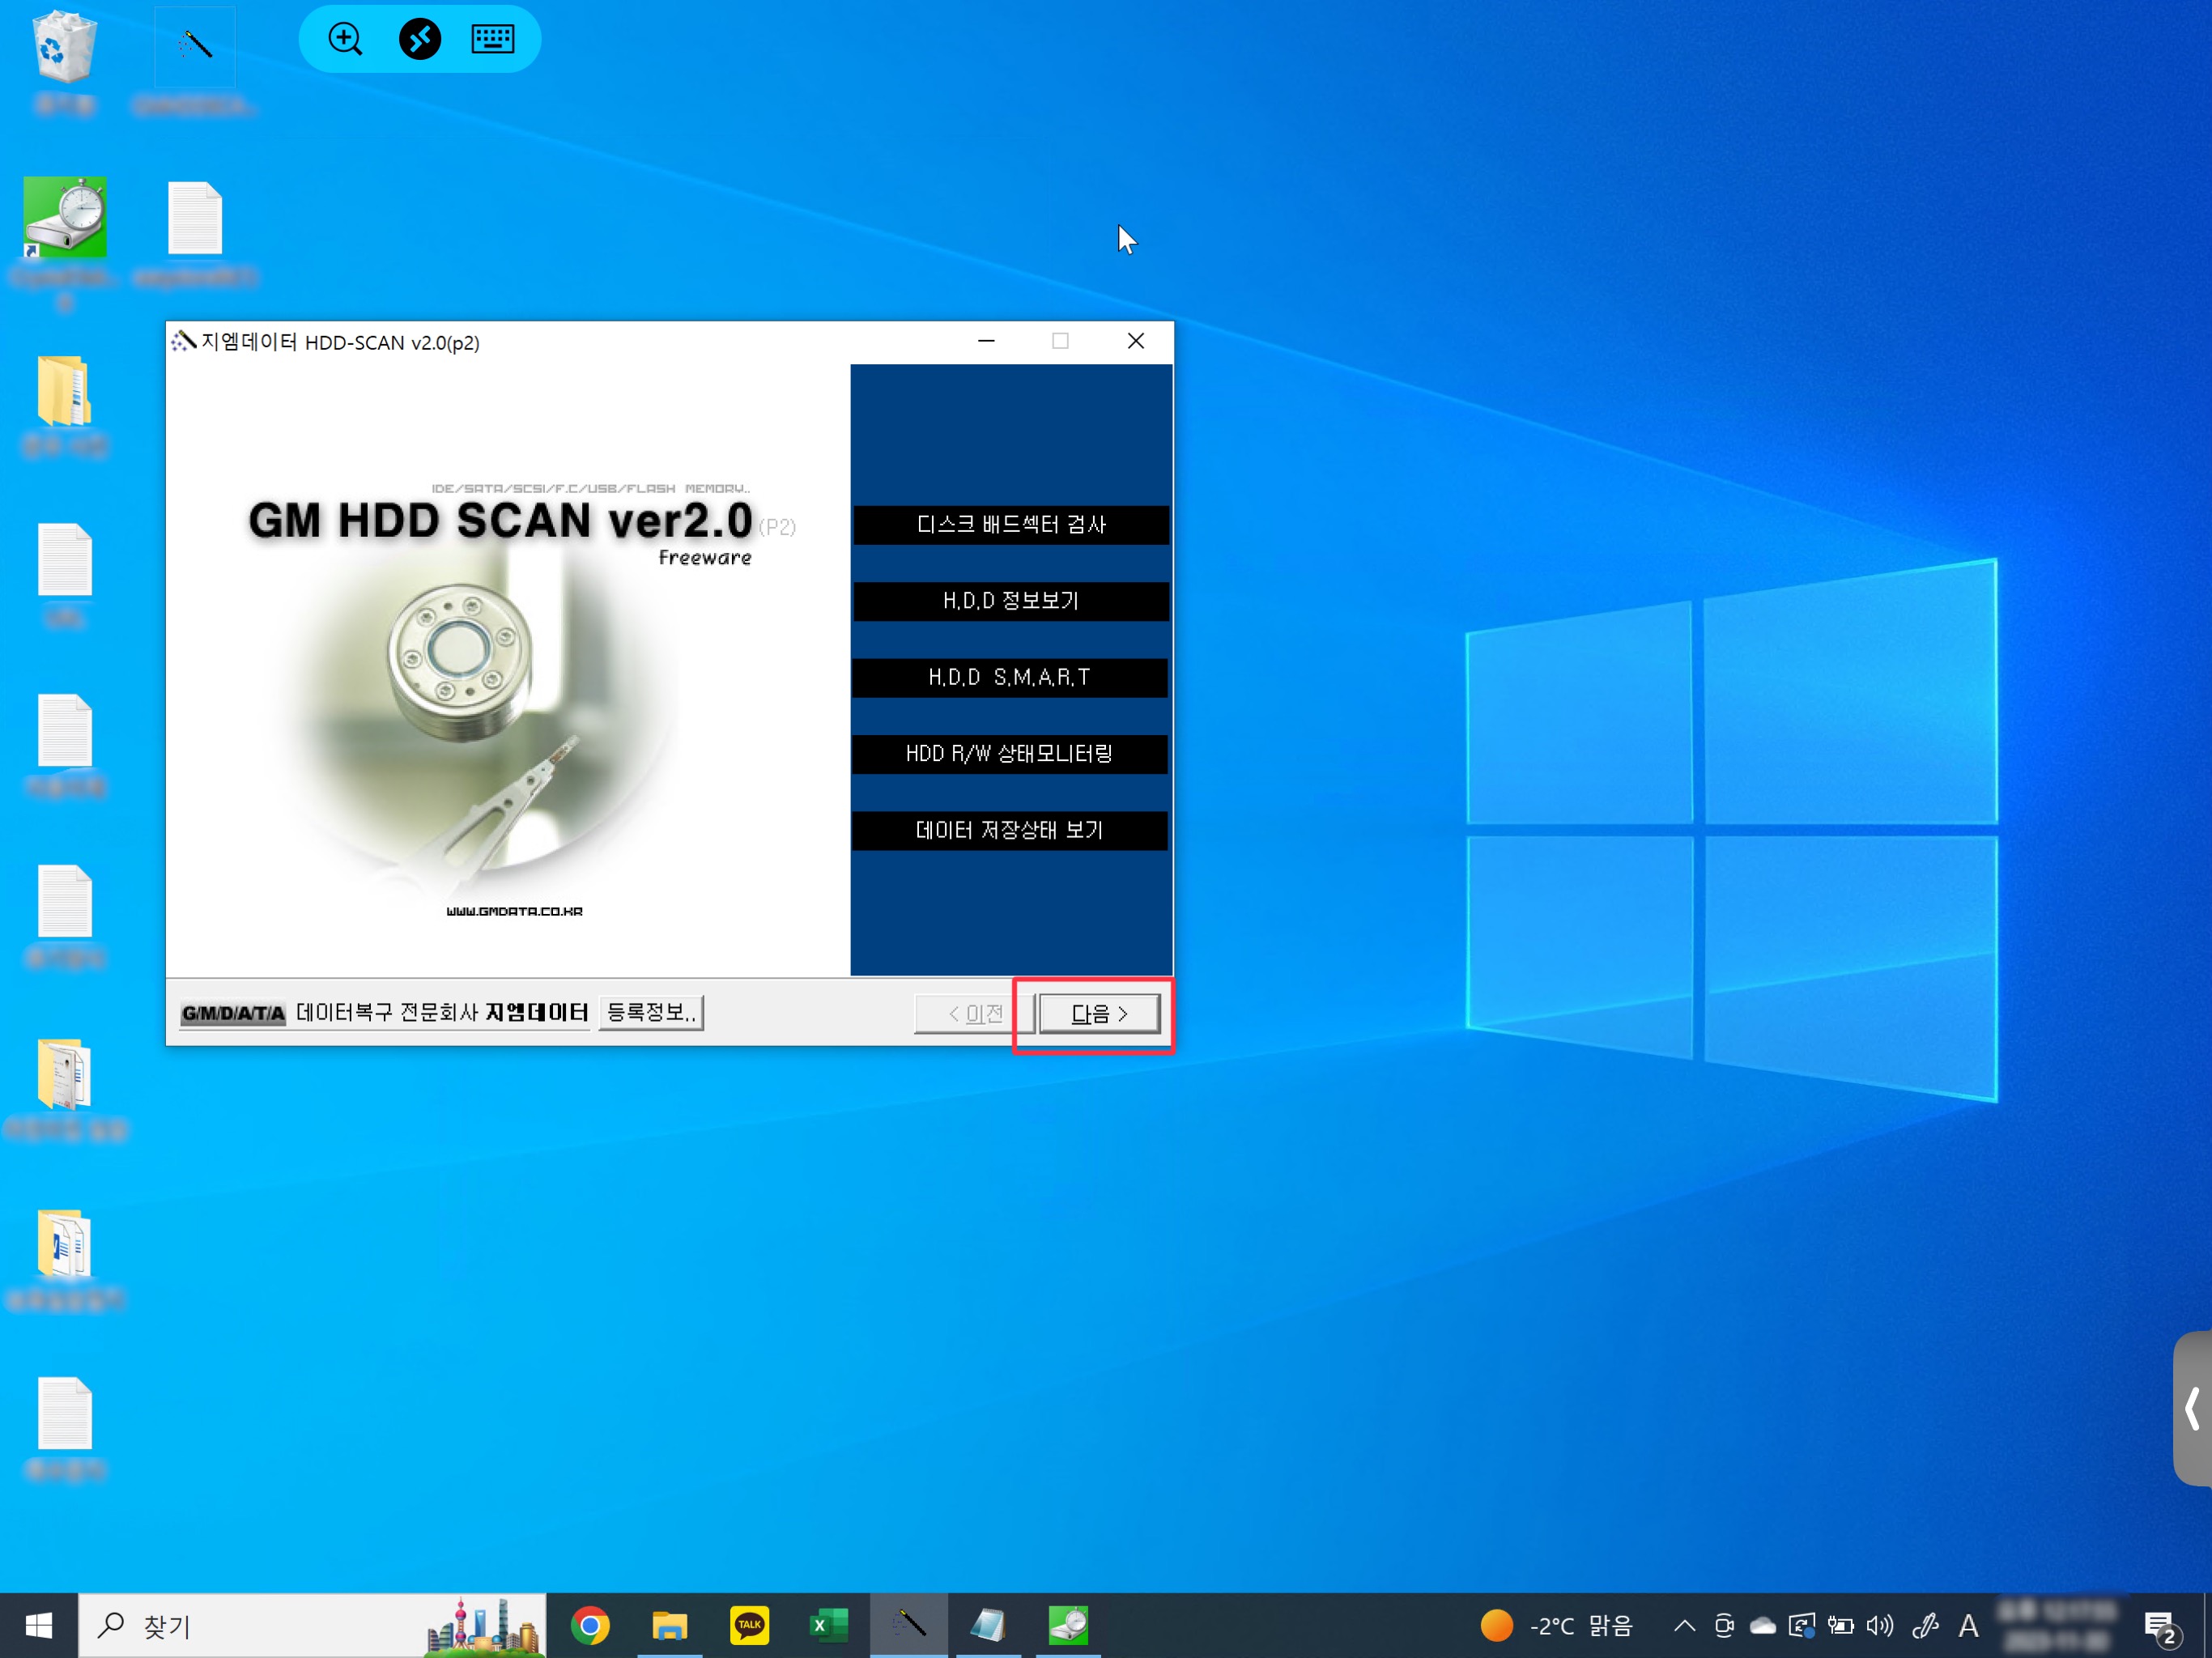Select the zoom magnifier in the Remote Desktop bar
This screenshot has height=1658, width=2212.
[345, 39]
